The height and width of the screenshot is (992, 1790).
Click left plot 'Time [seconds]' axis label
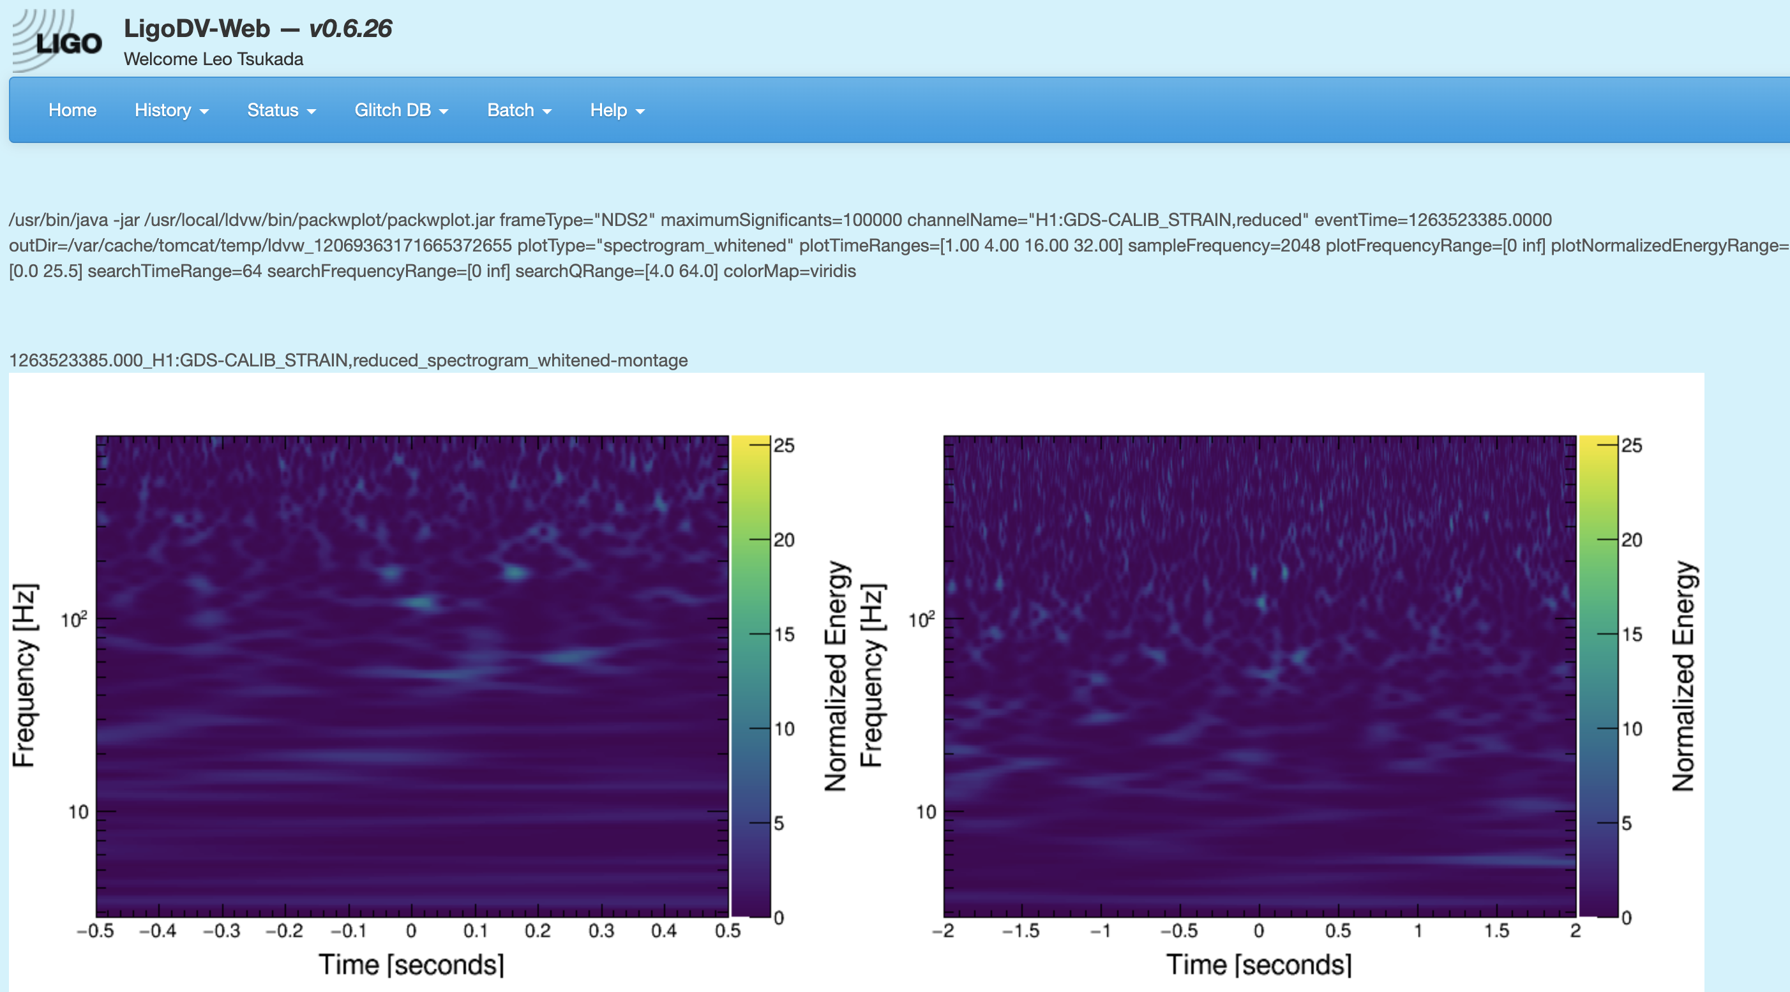(411, 965)
